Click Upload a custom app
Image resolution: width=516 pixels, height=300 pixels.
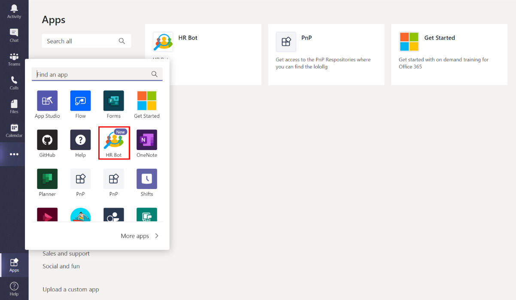tap(71, 289)
